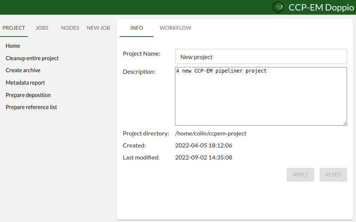This screenshot has width=356, height=222.
Task: Click Create archive
Action: pyautogui.click(x=24, y=70)
